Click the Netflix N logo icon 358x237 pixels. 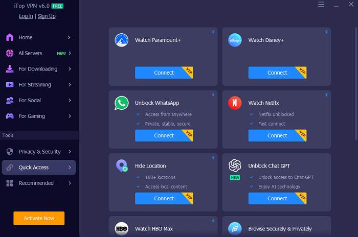point(235,103)
